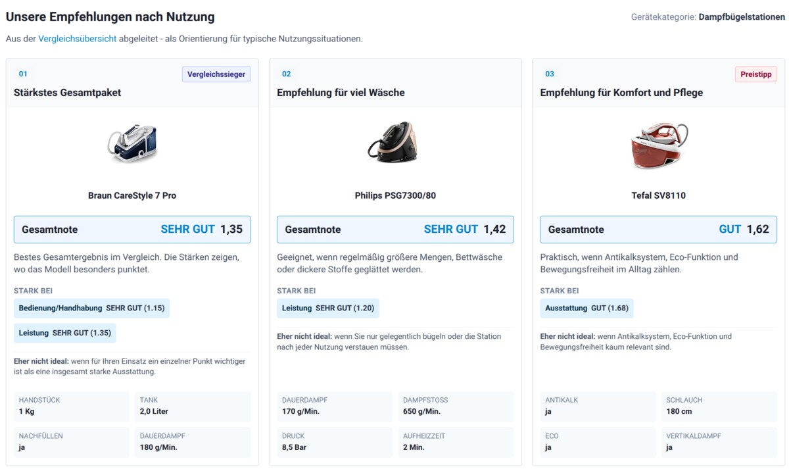Click the Empfehlung für viel Wäsche heading
The image size is (789, 469).
(341, 93)
